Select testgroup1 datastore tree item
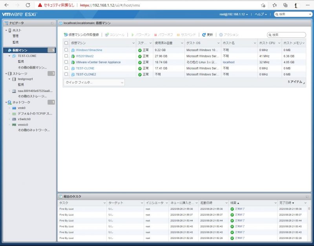Image resolution: width=314 pixels, height=246 pixels. pos(25,79)
